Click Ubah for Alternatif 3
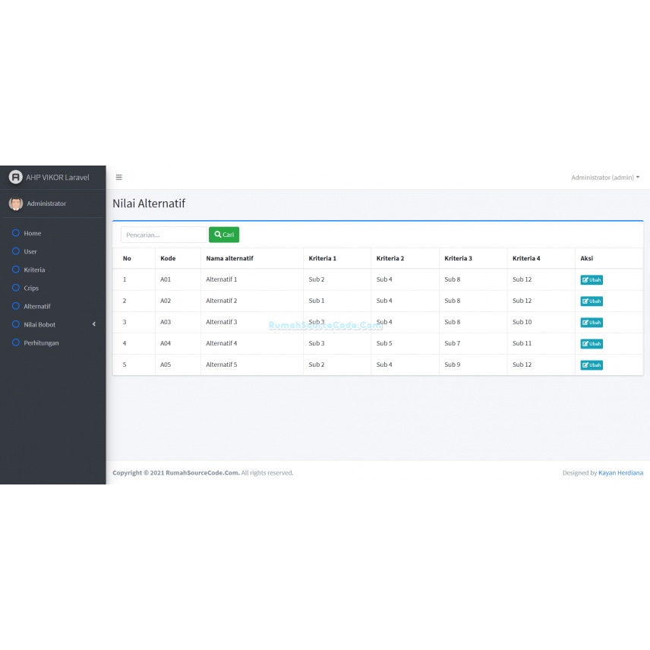Image resolution: width=650 pixels, height=650 pixels. (x=592, y=322)
